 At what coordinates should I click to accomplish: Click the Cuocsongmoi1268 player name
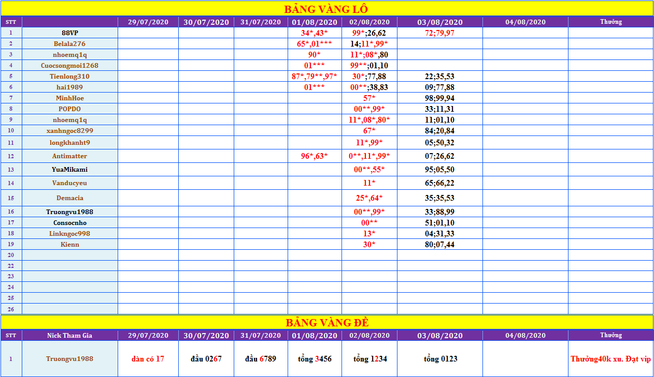70,65
